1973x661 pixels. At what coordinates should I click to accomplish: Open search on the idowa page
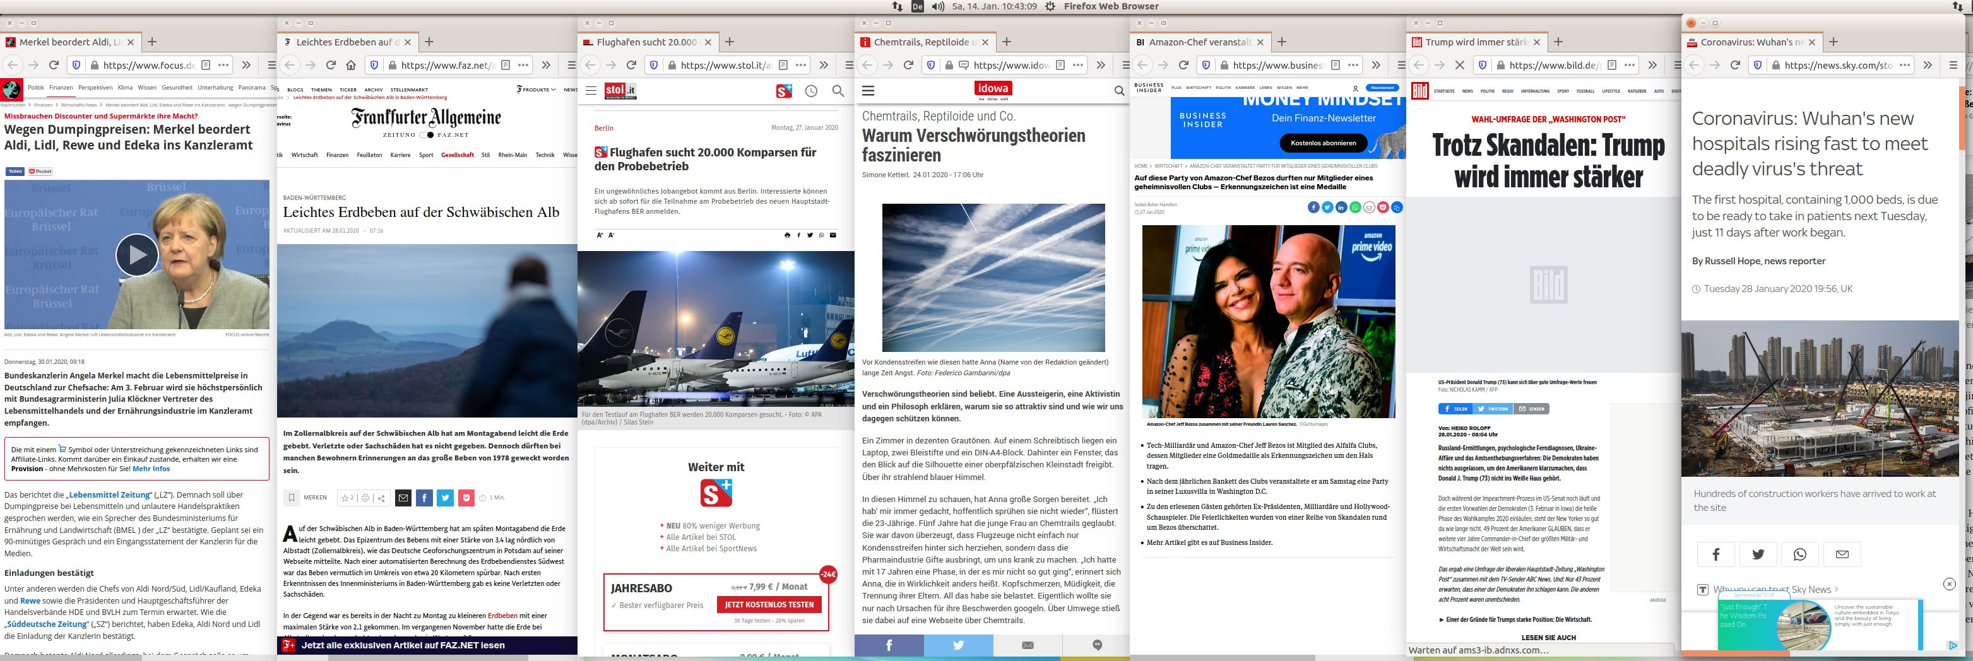[1119, 91]
